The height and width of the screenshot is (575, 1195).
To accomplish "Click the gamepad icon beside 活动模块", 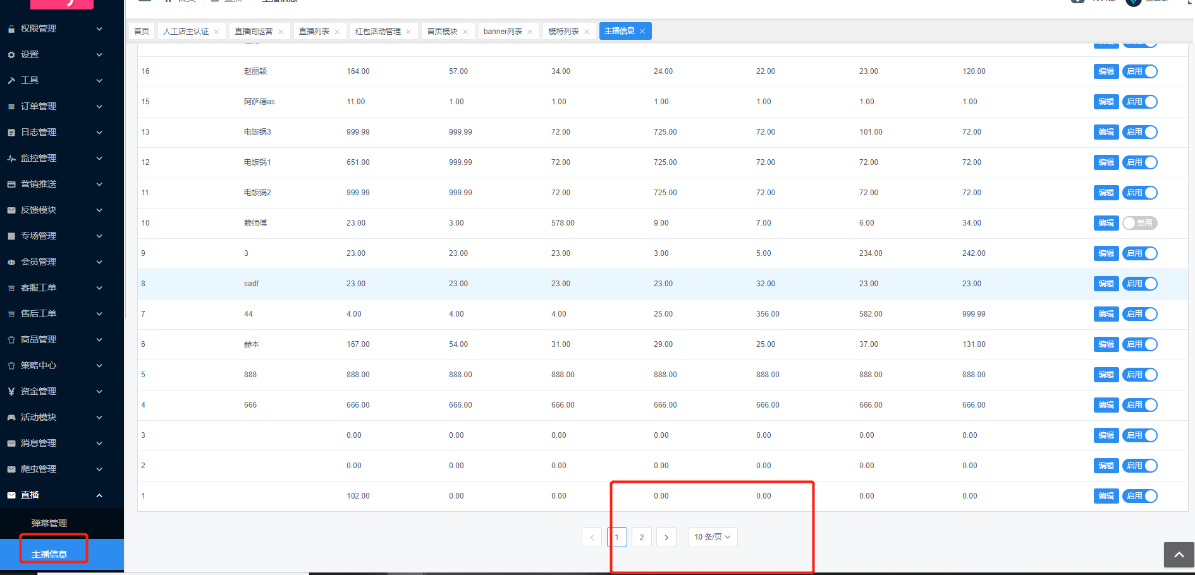I will pyautogui.click(x=11, y=418).
